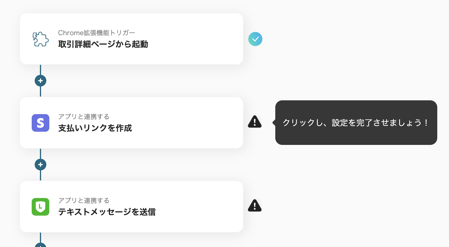Click empty right area of LINE card
The image size is (449, 247).
click(x=200, y=207)
